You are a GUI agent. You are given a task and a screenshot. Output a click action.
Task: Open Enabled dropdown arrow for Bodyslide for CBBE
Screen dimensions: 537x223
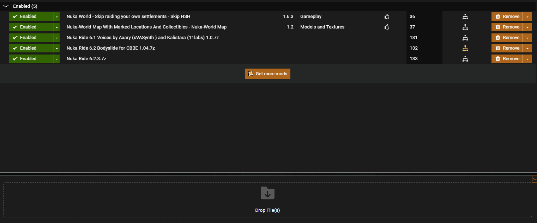pos(57,48)
